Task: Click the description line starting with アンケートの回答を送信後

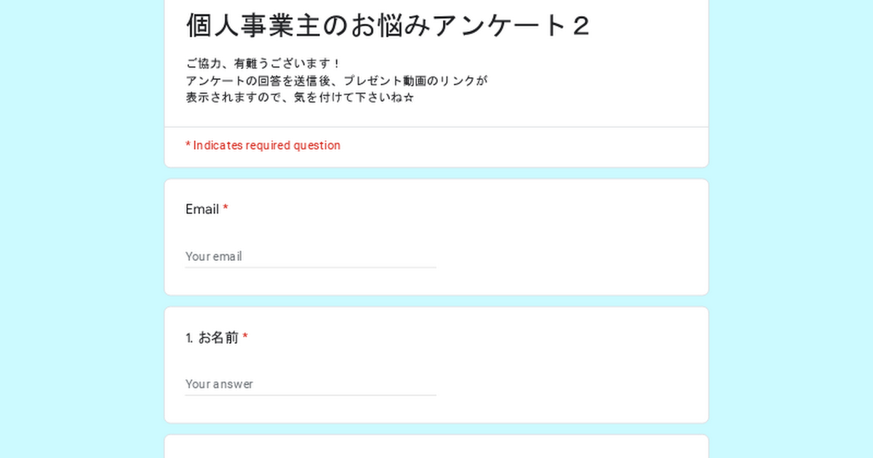Action: click(x=336, y=81)
